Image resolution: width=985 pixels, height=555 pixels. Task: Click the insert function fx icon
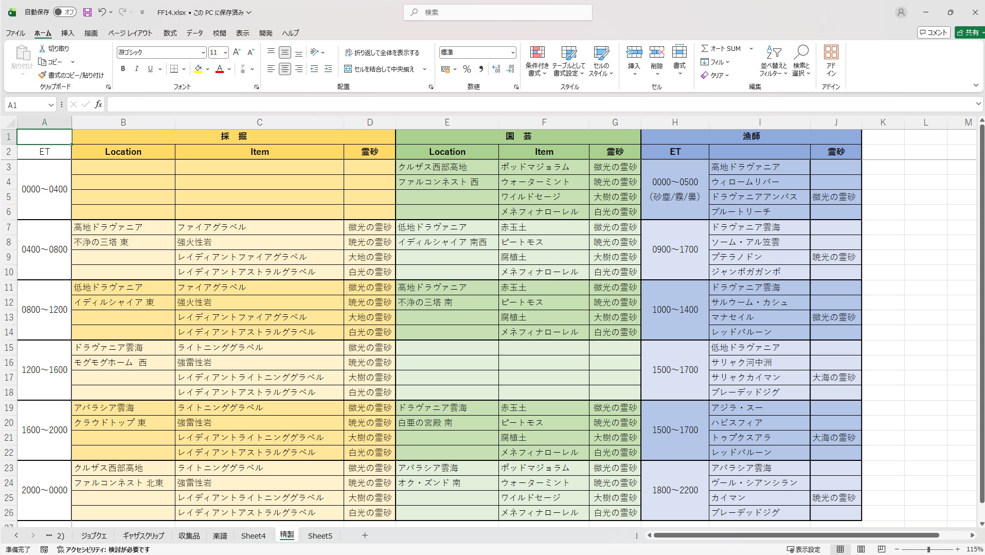coord(98,104)
